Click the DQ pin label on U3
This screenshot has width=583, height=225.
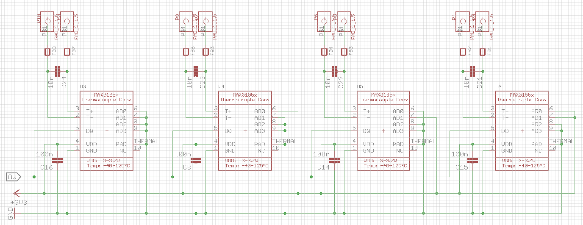click(x=90, y=131)
